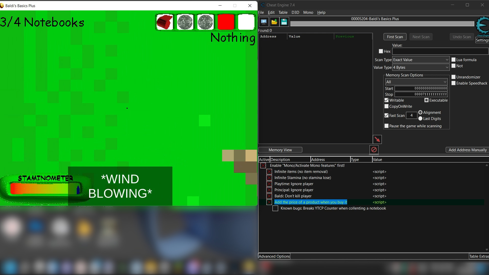The width and height of the screenshot is (489, 275).
Task: Click the folder open icon in Cheat Engine toolbar
Action: pos(274,22)
